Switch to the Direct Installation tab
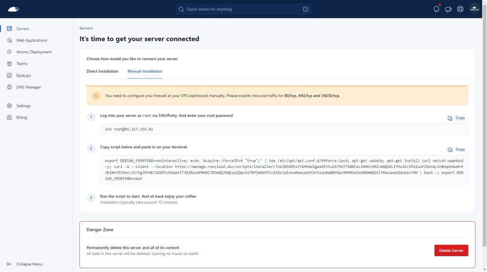 [x=102, y=71]
